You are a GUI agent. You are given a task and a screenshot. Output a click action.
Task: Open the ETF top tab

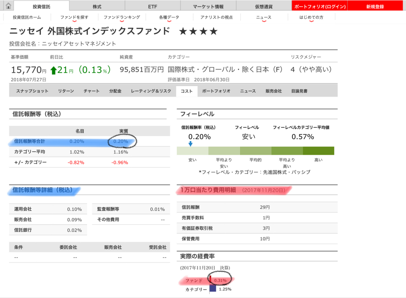click(153, 6)
